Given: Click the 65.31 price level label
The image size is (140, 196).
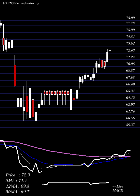Looking at the screenshot, I should (x=130, y=91).
